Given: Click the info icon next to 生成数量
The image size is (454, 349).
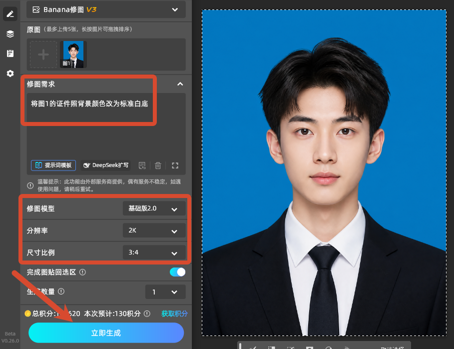Looking at the screenshot, I should 61,291.
